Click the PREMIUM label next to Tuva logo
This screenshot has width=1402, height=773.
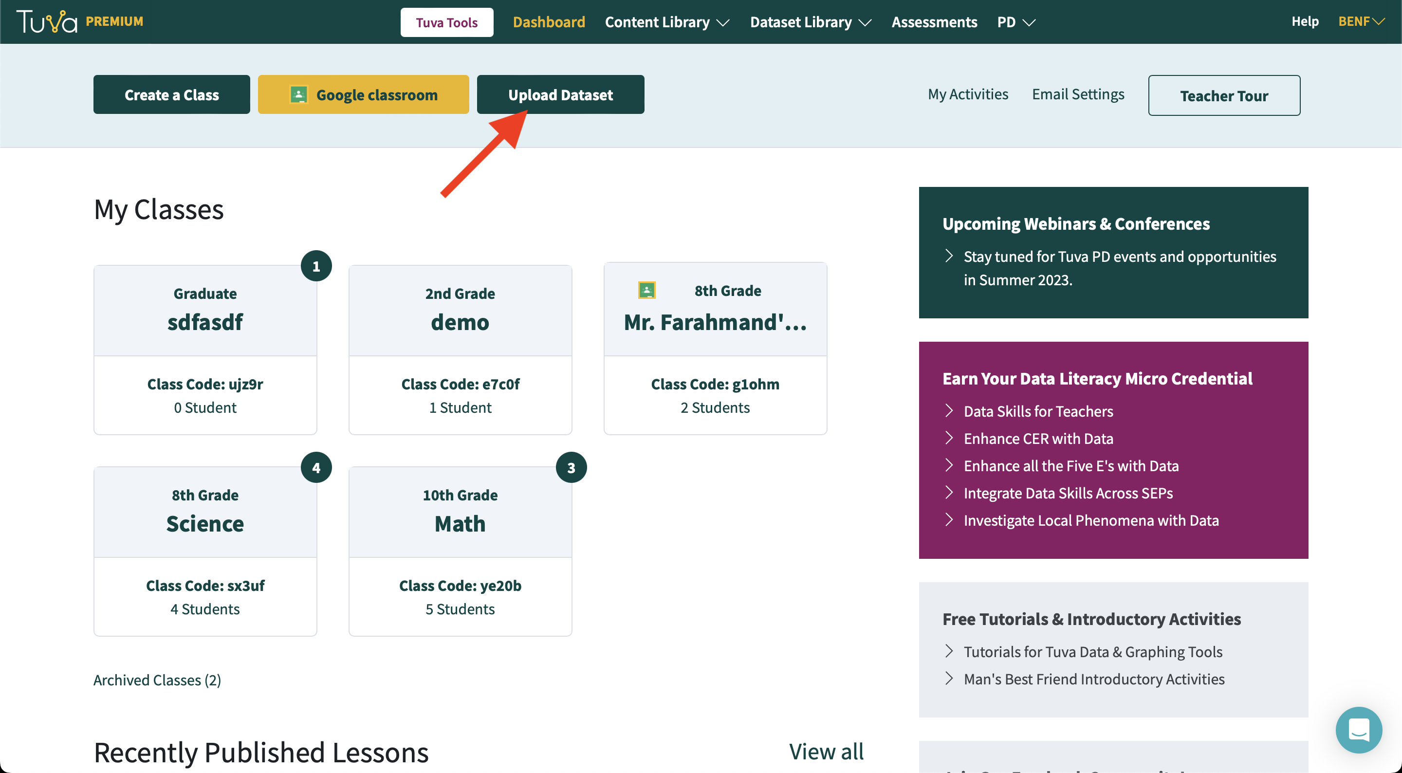click(x=114, y=21)
